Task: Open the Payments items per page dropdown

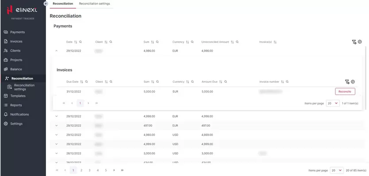Action: point(337,170)
